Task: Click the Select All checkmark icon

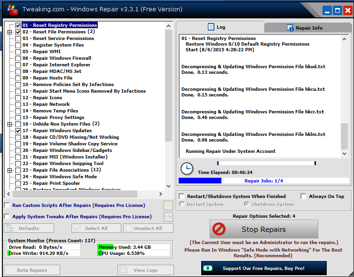Action: (x=77, y=228)
